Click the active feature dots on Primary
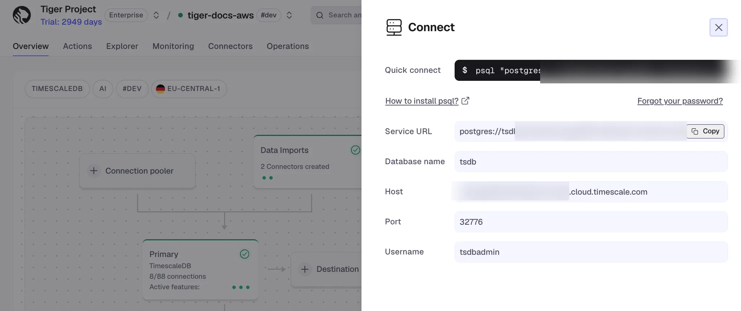This screenshot has width=741, height=311. (x=241, y=287)
